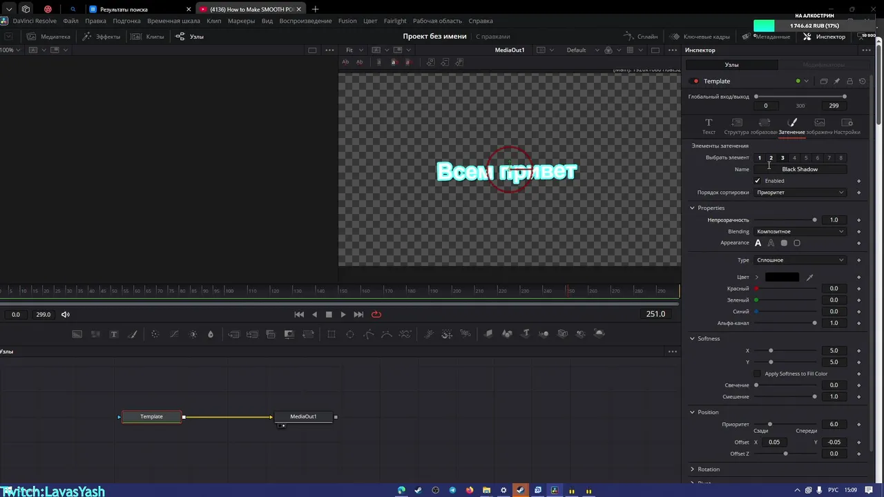Open the Медиатека panel
884x497 pixels.
[48, 37]
